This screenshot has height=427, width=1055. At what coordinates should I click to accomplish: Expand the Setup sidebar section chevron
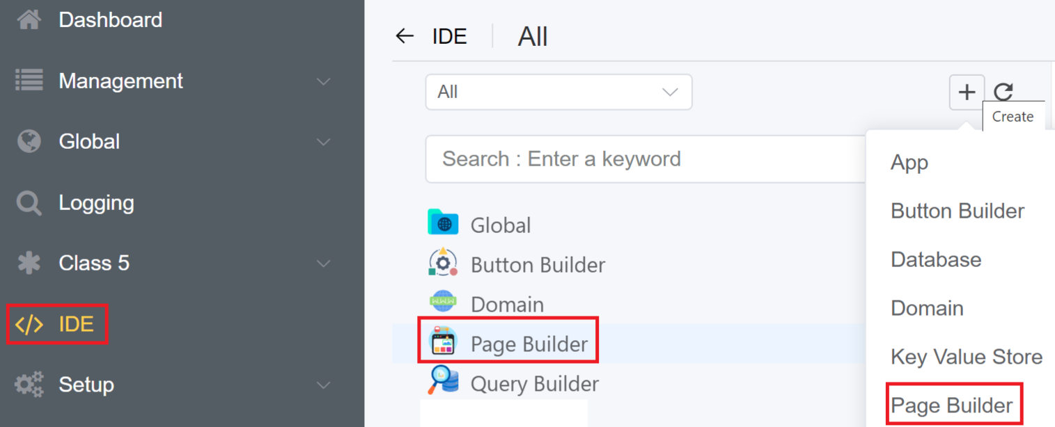pos(323,385)
